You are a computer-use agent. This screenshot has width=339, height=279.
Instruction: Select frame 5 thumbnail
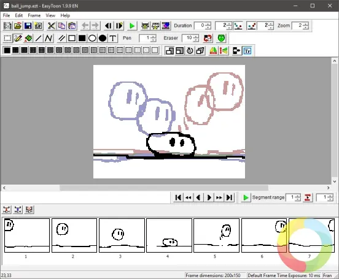(x=216, y=235)
